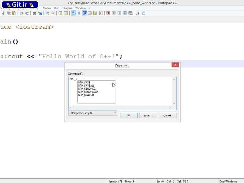The width and height of the screenshot is (244, 183).
Task: Open the Replace toolbar icon
Action: [40, 13]
